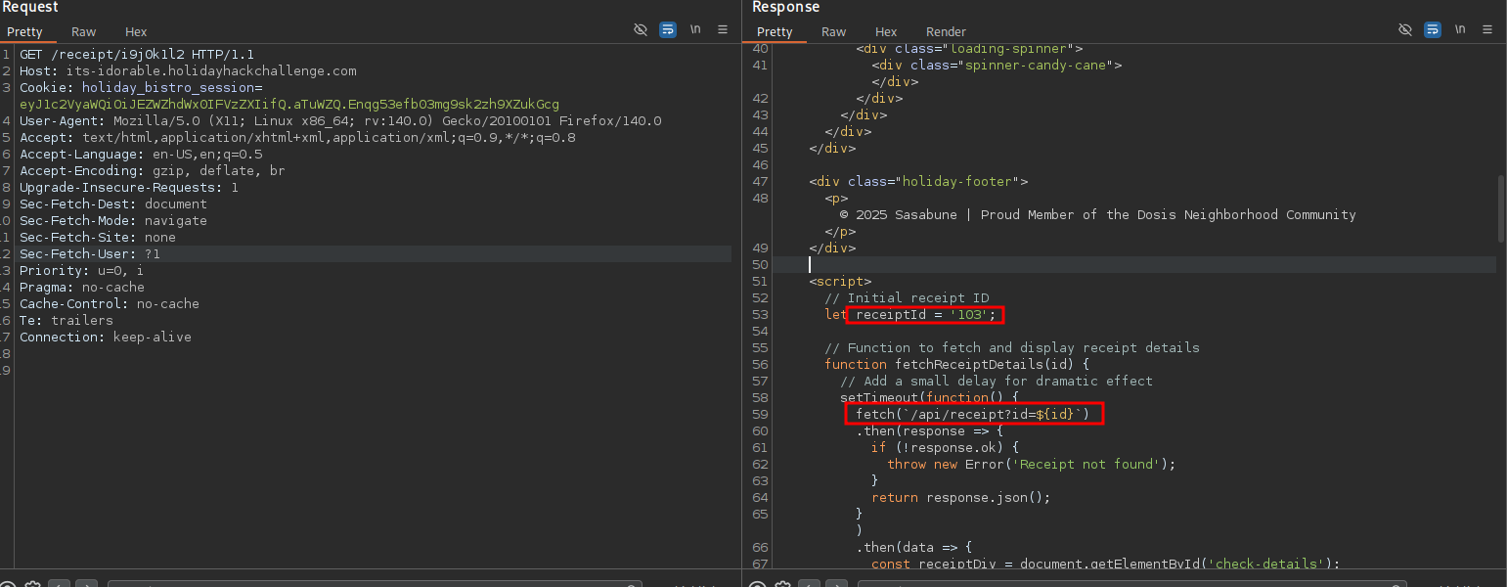Switch Response view to the Raw tab
The height and width of the screenshot is (587, 1507).
[834, 32]
